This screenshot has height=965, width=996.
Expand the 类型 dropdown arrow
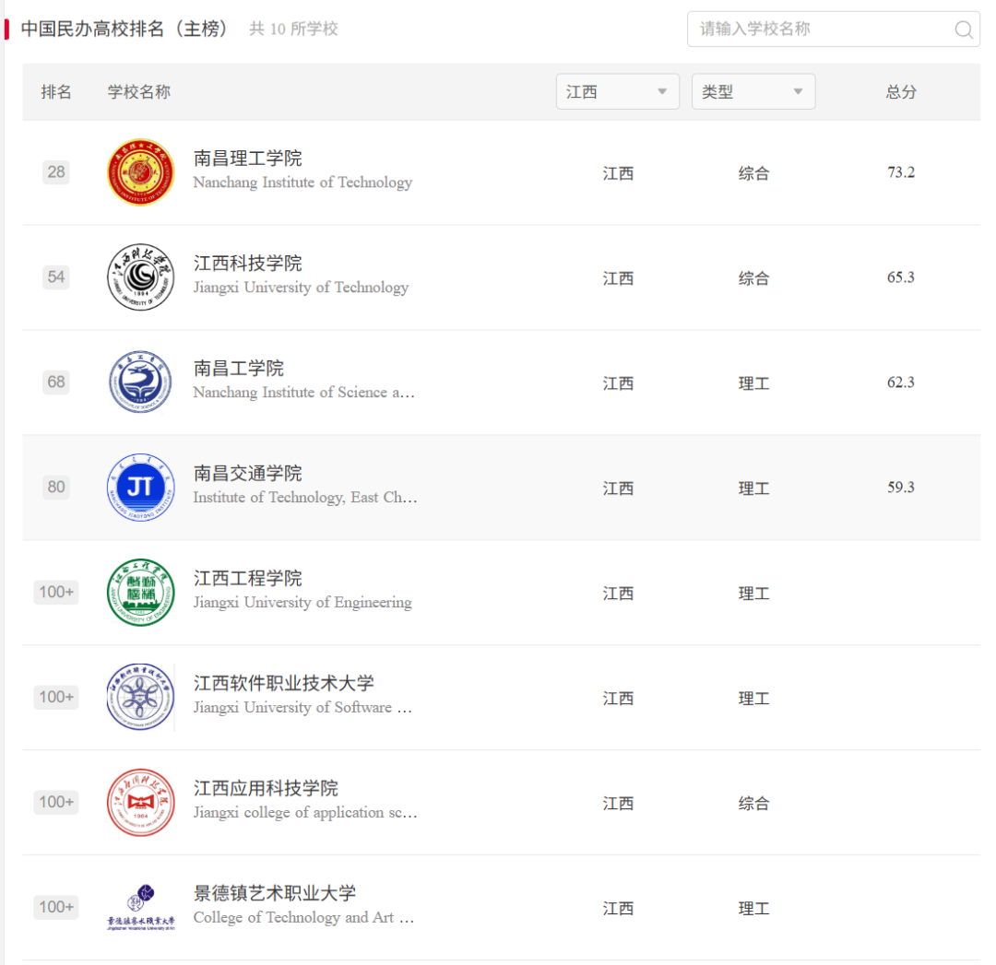tap(797, 91)
